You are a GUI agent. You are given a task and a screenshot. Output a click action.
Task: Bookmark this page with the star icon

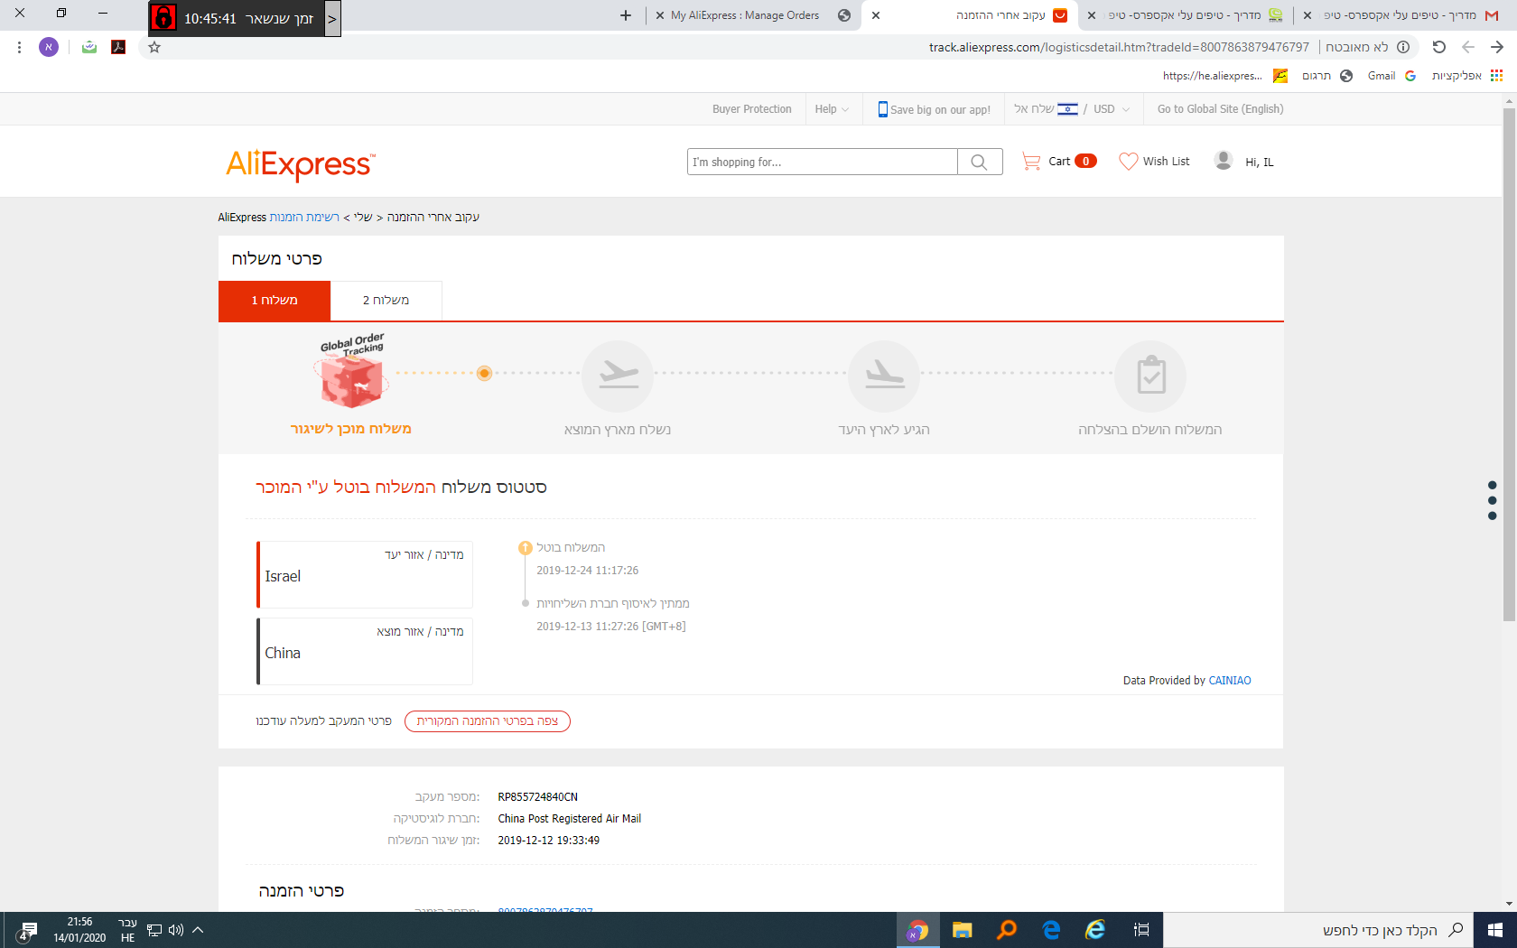[154, 47]
